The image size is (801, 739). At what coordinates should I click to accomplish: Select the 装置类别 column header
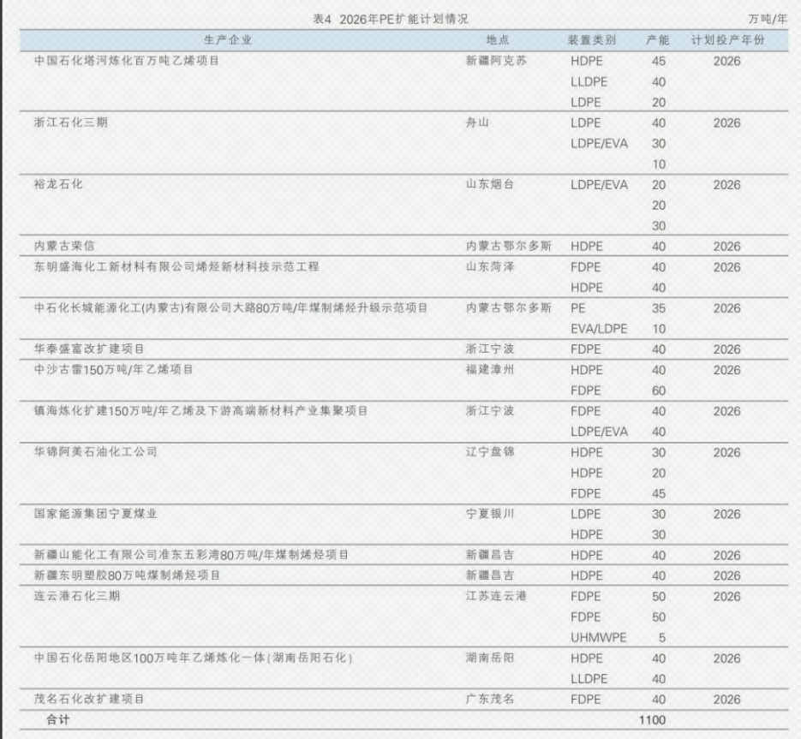(x=592, y=40)
